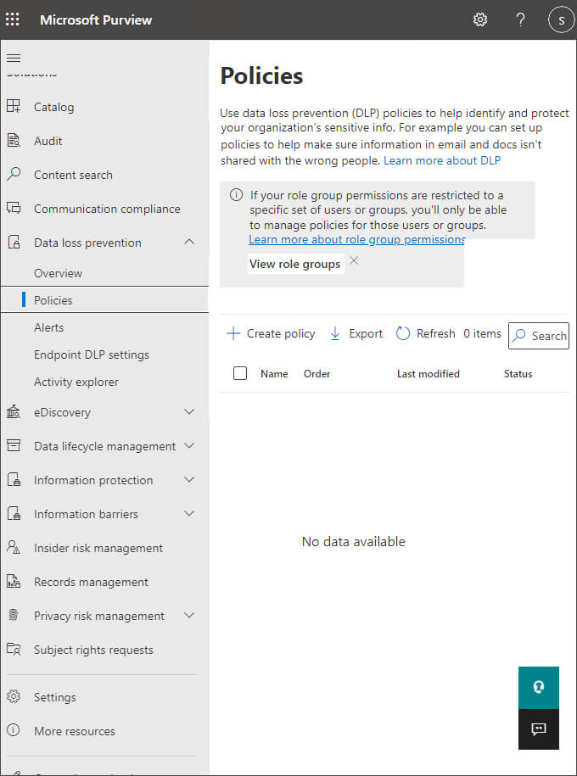Viewport: 577px width, 776px height.
Task: Click the Audit icon in sidebar
Action: click(14, 141)
